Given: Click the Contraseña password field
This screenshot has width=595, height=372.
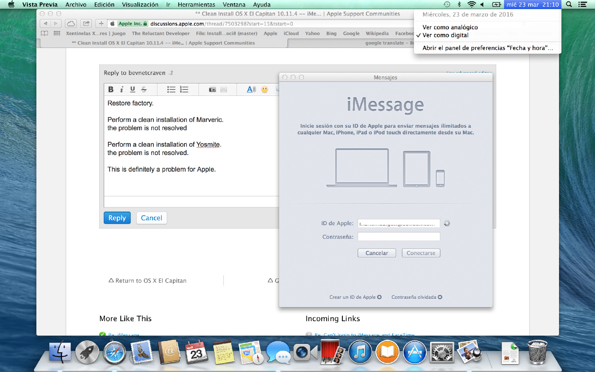Looking at the screenshot, I should click(399, 236).
